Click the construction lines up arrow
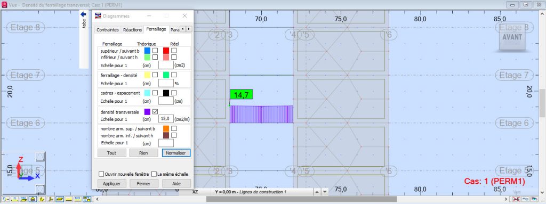This screenshot has height=204, width=546. click(317, 192)
